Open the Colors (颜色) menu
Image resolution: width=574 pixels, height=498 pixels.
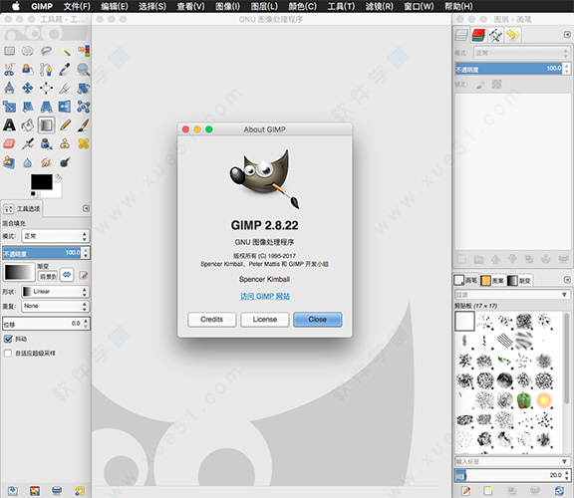[302, 6]
